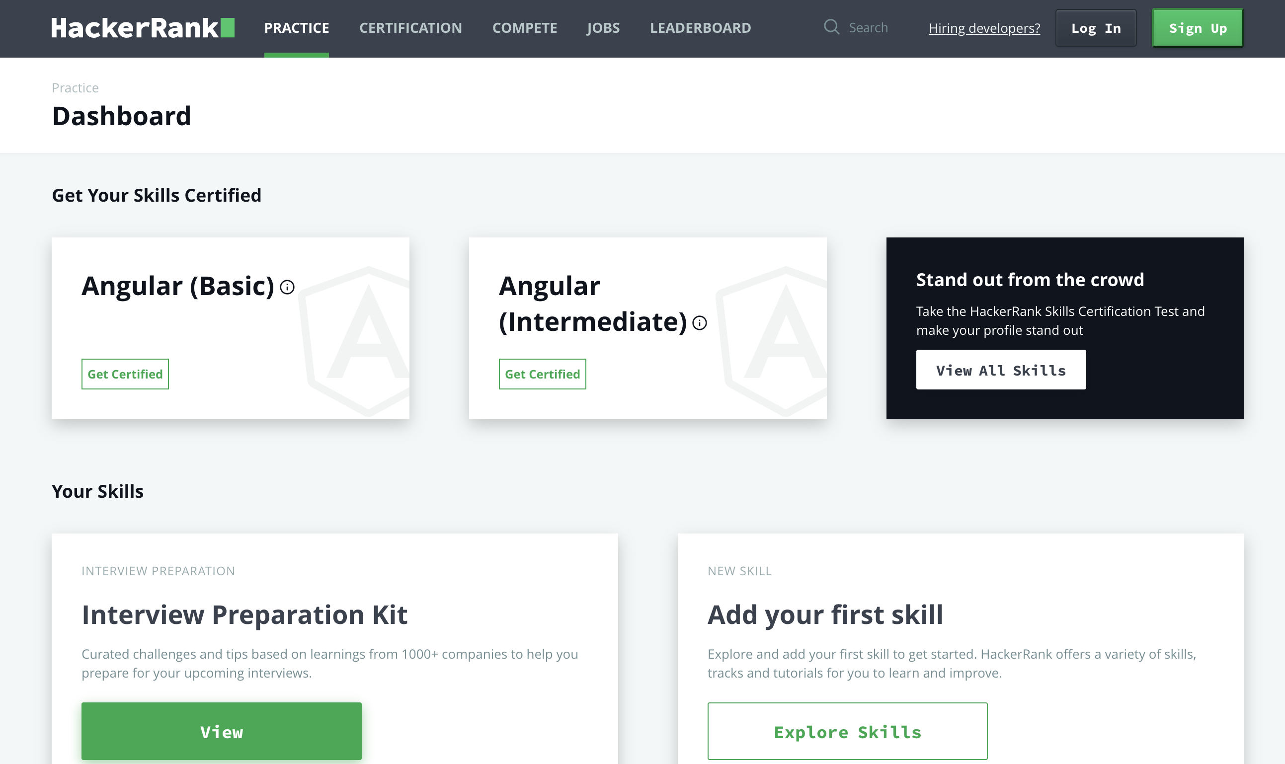Open info icon beside Angular (Basic)

[287, 287]
